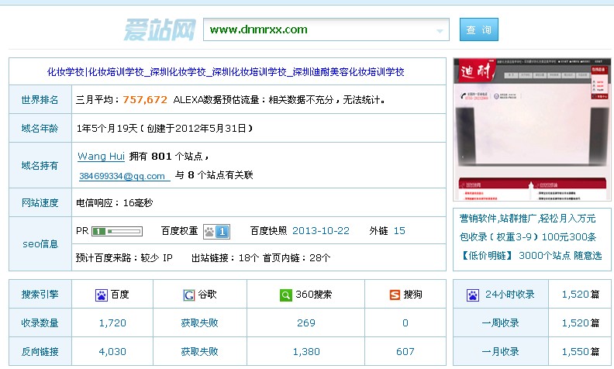Screen dimensions: 614x369
Task: Click the seo信息 row label
Action: pos(40,244)
